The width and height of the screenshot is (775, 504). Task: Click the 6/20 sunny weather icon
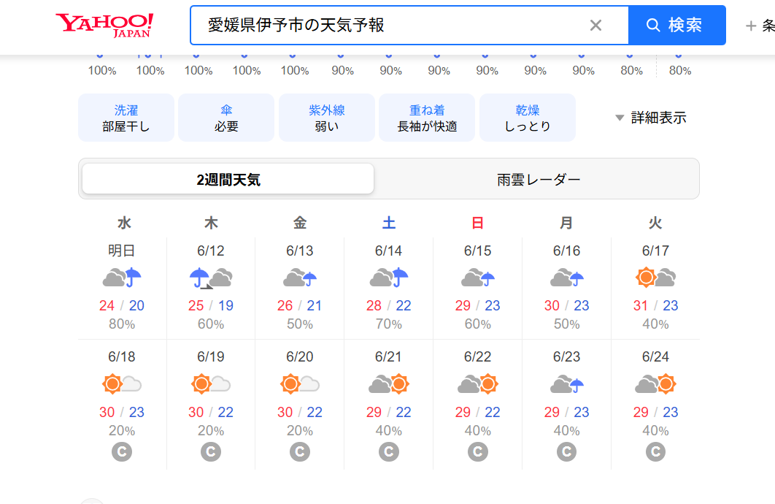[x=299, y=383]
